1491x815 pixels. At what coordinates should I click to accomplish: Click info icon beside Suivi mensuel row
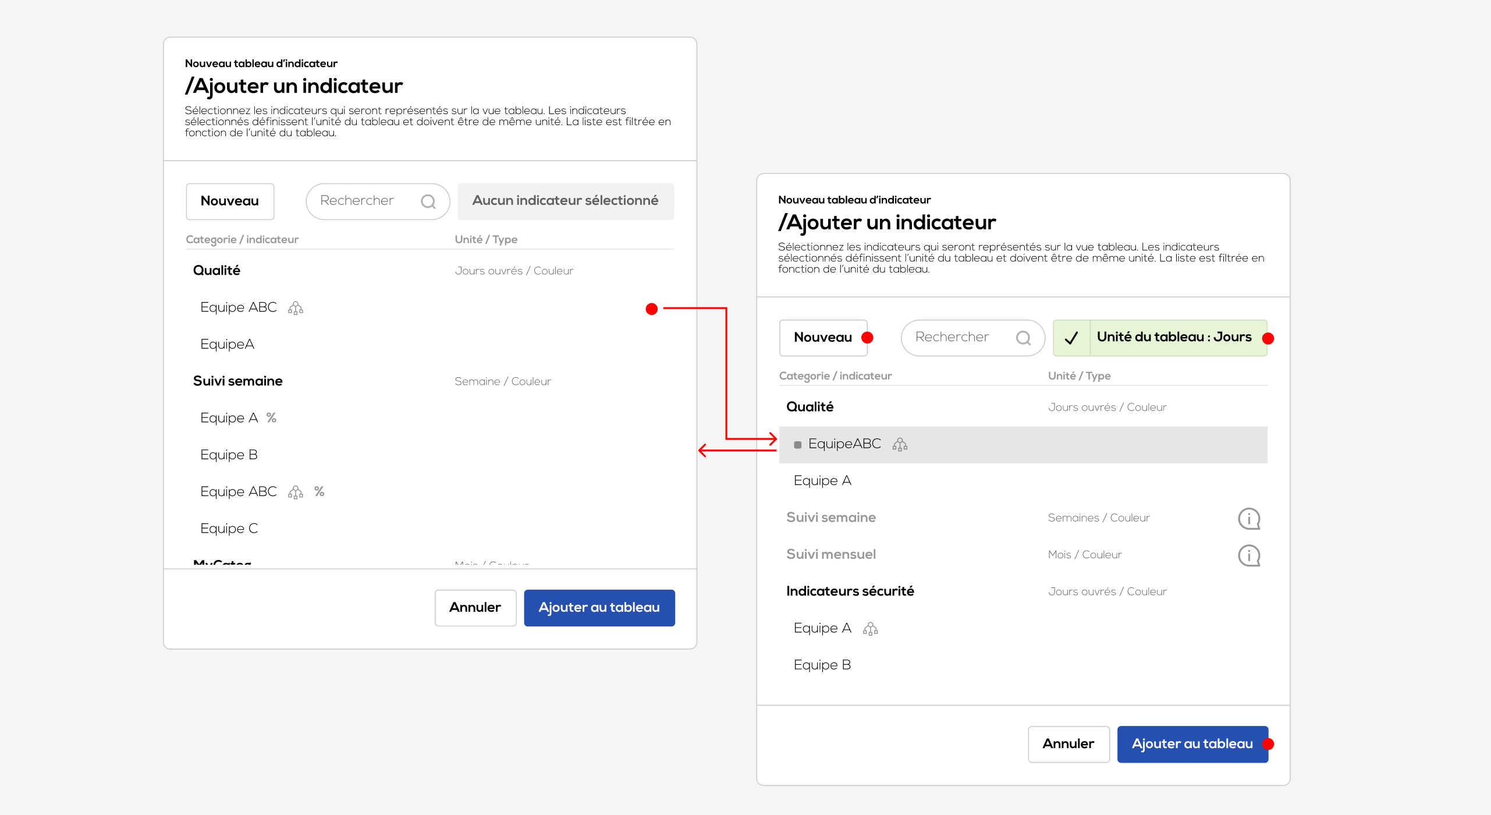point(1248,555)
